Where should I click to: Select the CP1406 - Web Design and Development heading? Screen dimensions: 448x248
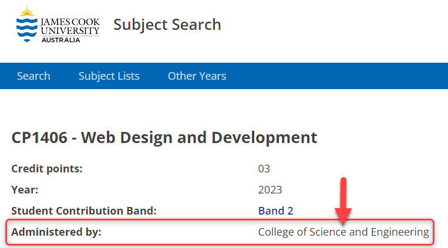point(164,138)
